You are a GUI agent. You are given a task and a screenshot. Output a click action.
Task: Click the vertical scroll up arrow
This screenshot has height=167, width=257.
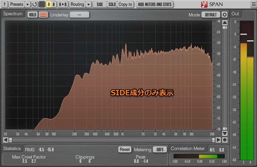[225, 23]
